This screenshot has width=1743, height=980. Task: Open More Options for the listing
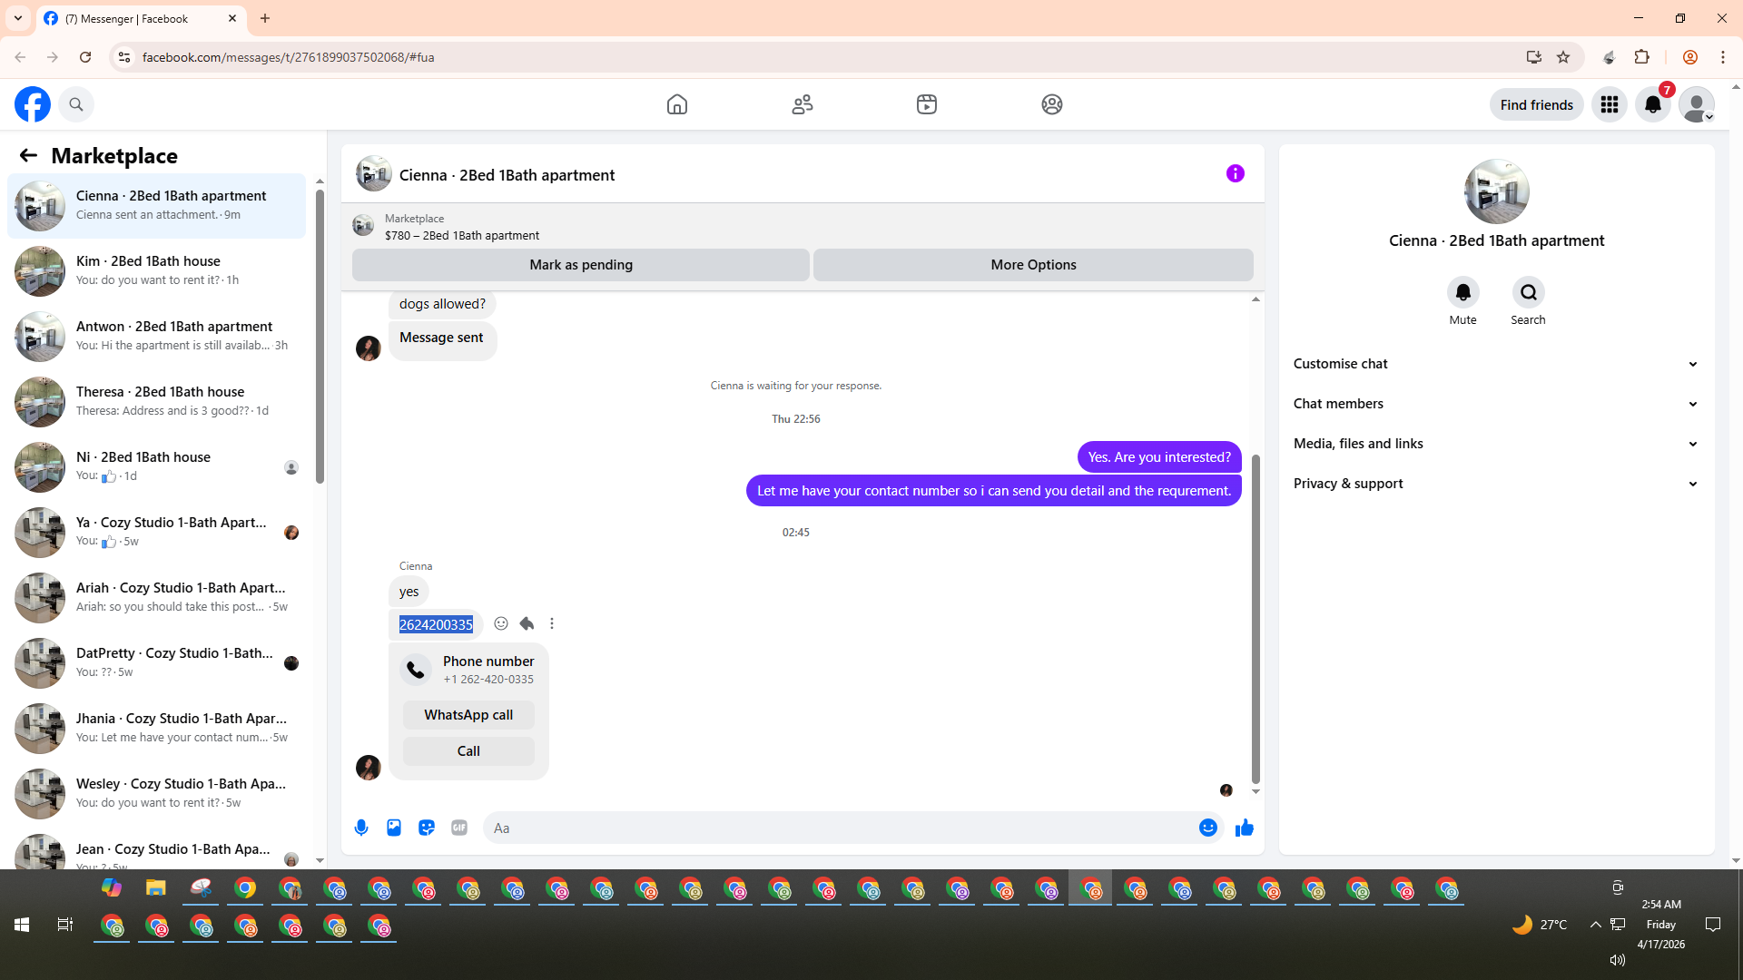[x=1033, y=265]
